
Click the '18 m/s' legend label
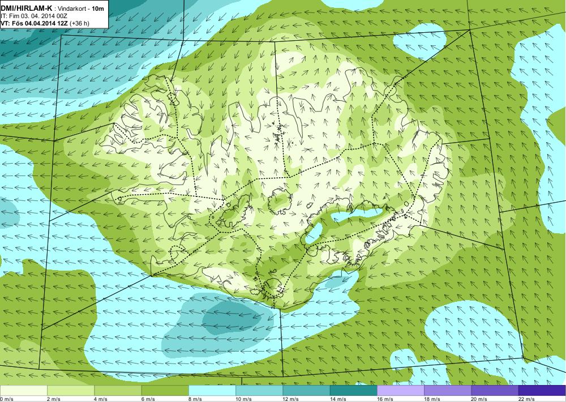[x=432, y=399]
